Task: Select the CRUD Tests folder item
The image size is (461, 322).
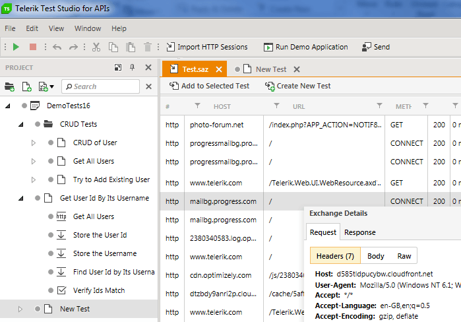Action: click(78, 124)
